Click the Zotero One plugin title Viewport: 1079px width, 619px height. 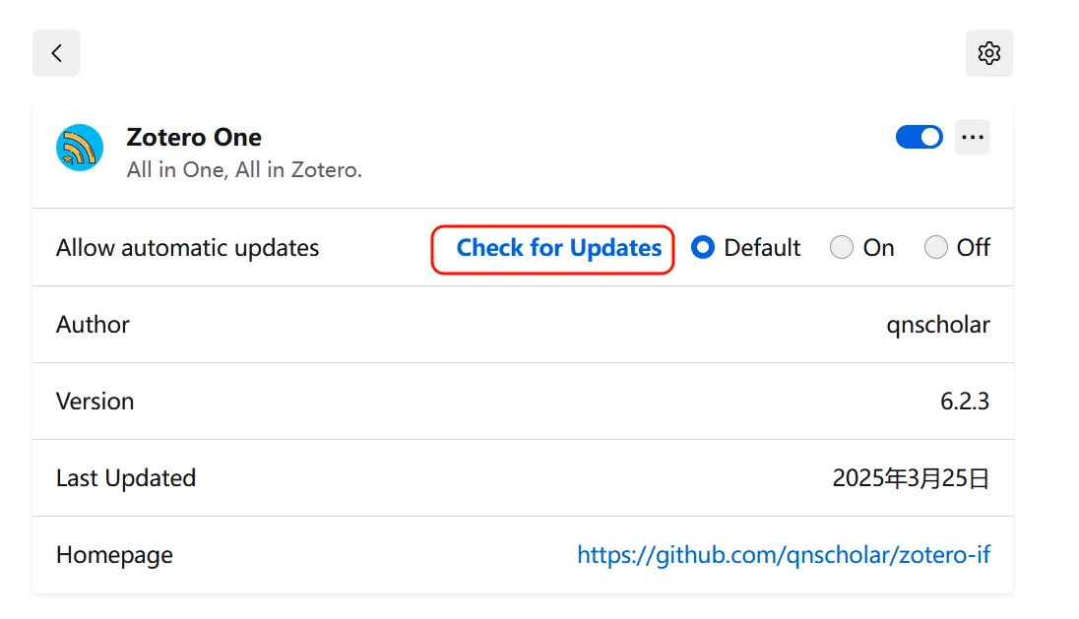[x=194, y=137]
